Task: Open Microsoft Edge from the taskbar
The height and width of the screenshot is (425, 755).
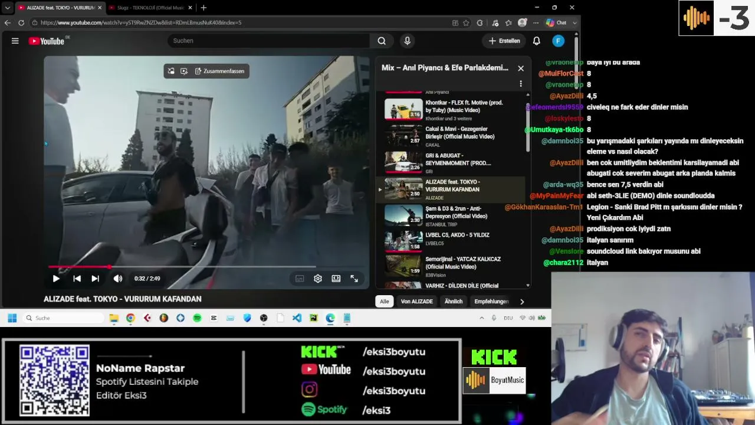Action: (330, 318)
